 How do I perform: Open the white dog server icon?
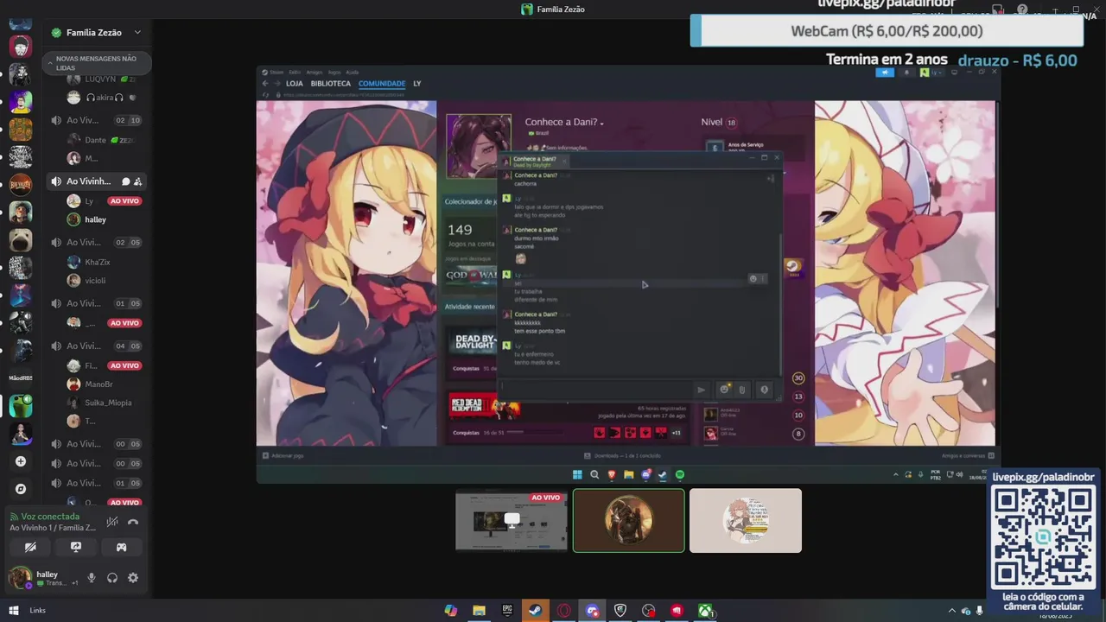21,239
